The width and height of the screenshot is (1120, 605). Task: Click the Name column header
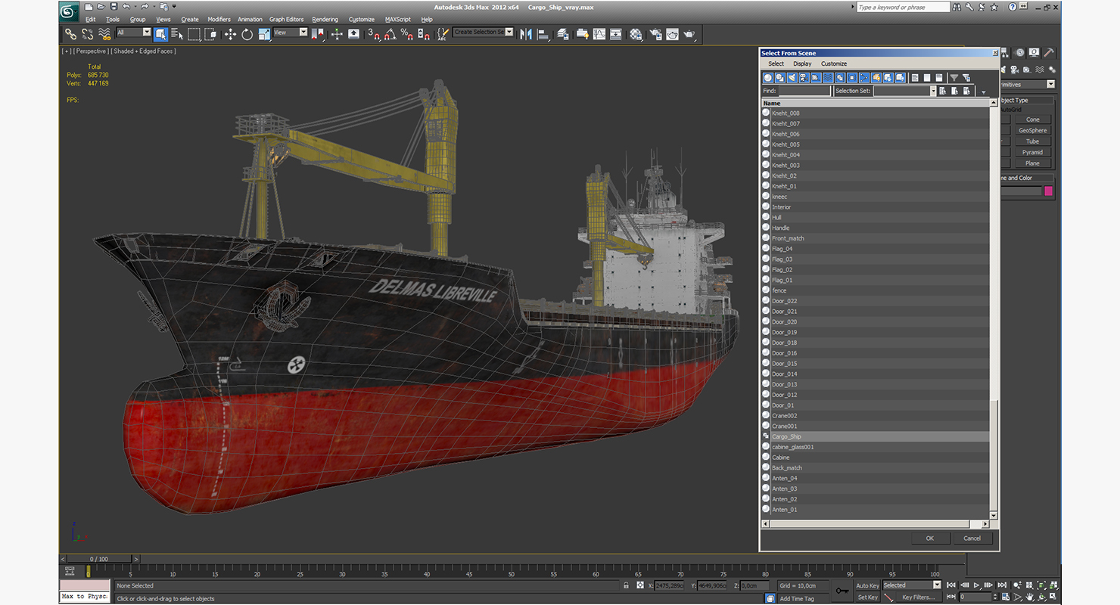(876, 103)
